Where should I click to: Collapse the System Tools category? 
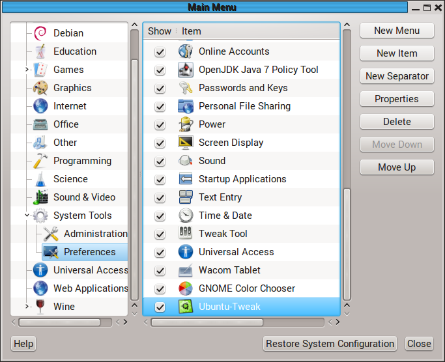click(27, 216)
